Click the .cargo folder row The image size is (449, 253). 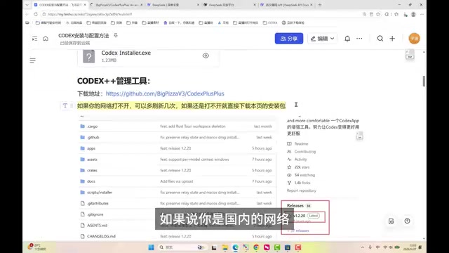[x=176, y=126]
